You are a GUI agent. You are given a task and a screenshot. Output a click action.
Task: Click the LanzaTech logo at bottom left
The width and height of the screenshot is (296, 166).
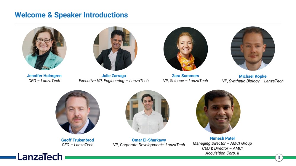40,157
